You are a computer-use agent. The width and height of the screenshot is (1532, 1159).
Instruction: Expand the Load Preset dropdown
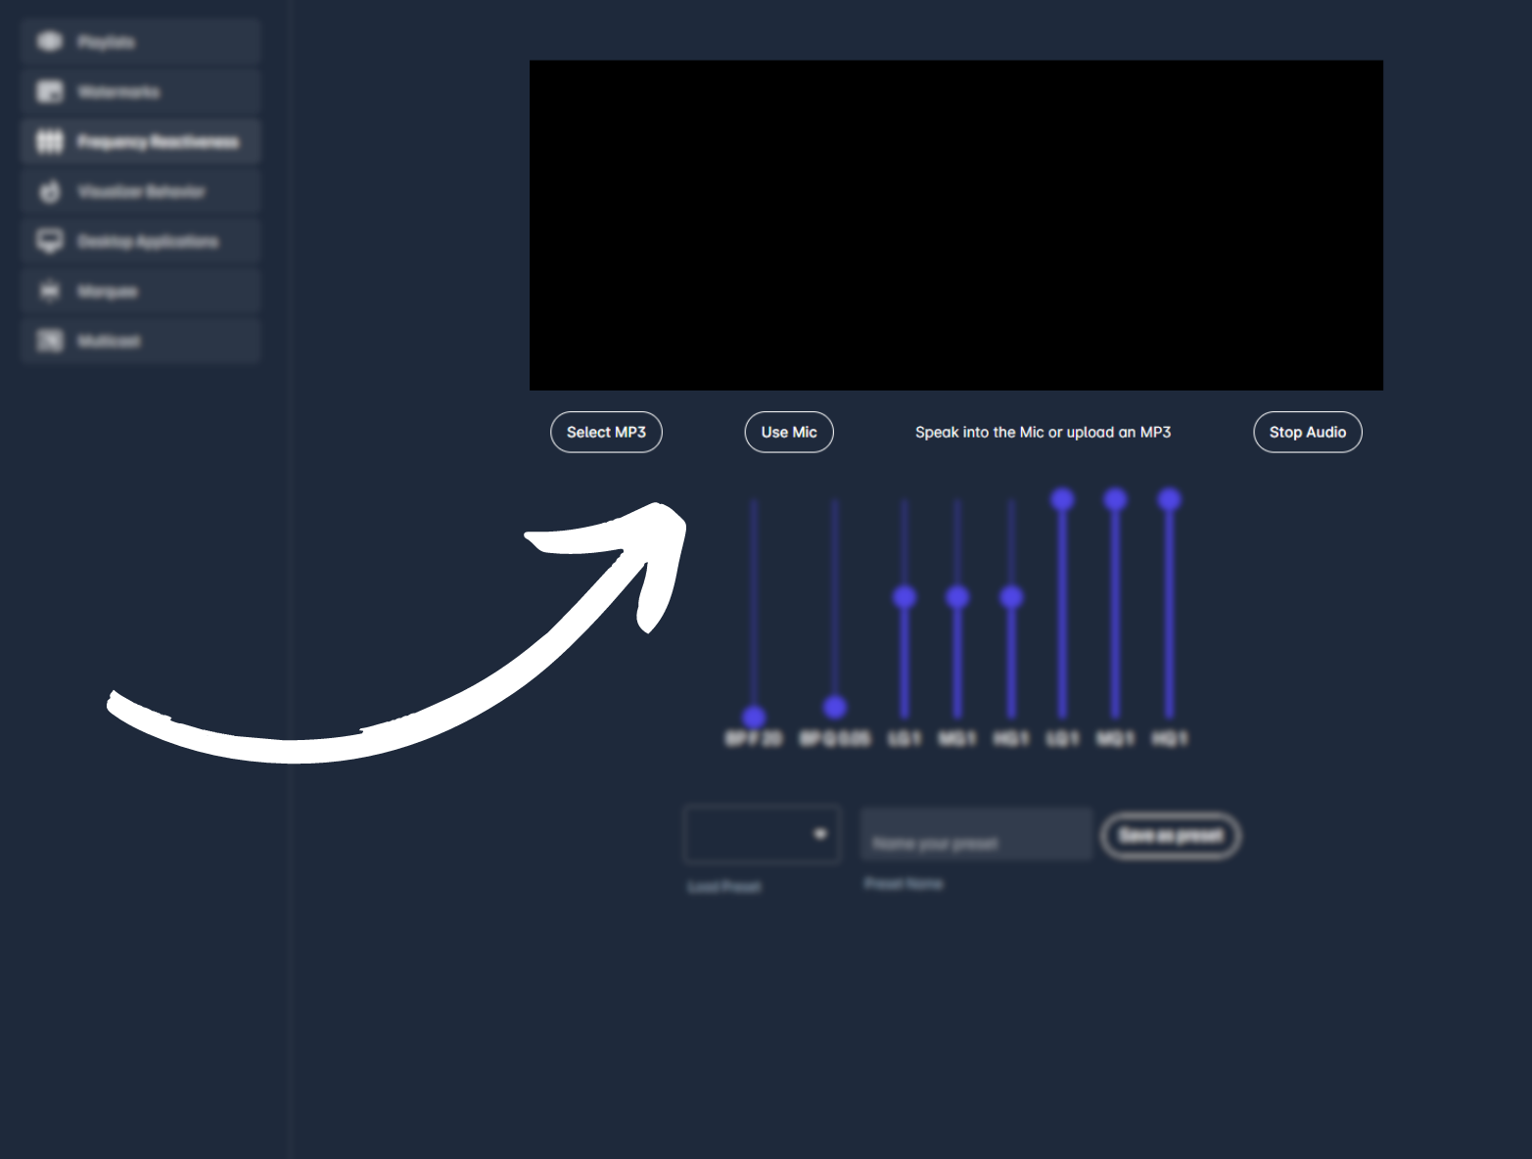click(x=763, y=834)
